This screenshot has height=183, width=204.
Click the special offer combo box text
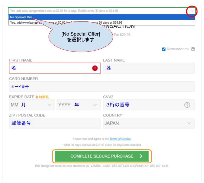pyautogui.click(x=64, y=11)
